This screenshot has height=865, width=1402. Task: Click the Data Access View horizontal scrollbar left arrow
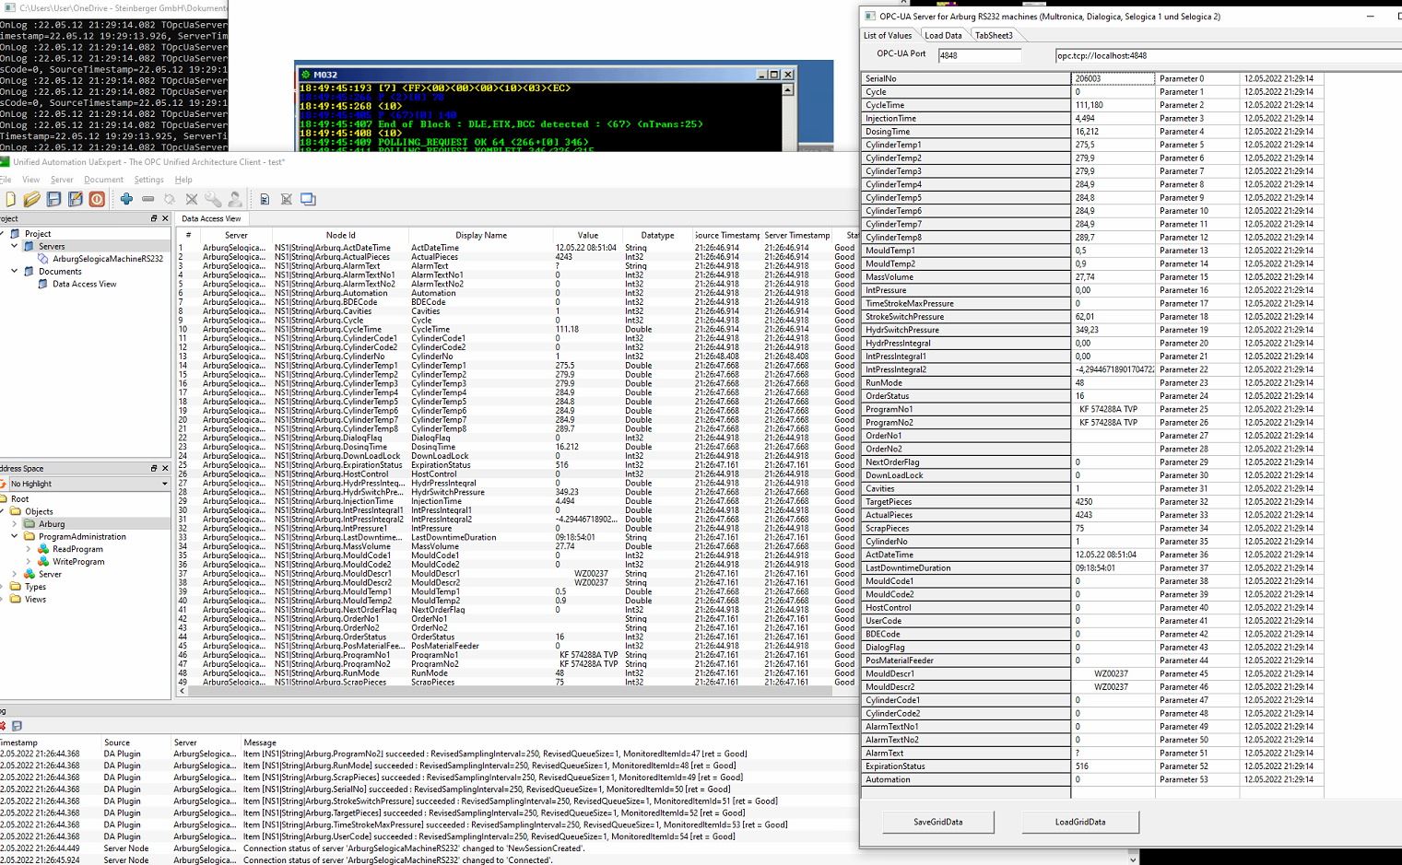182,691
